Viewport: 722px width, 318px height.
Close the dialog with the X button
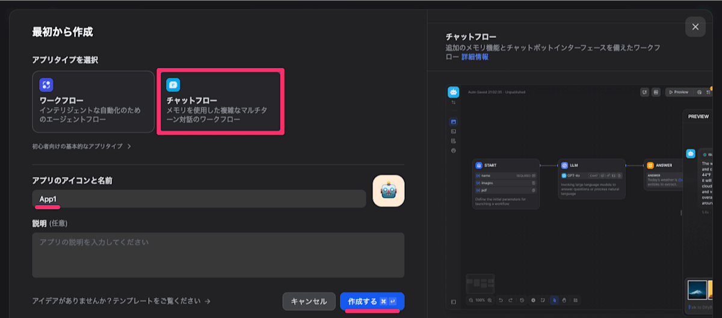coord(695,27)
